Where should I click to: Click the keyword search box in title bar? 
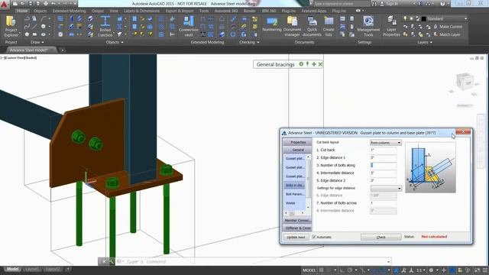pos(341,4)
